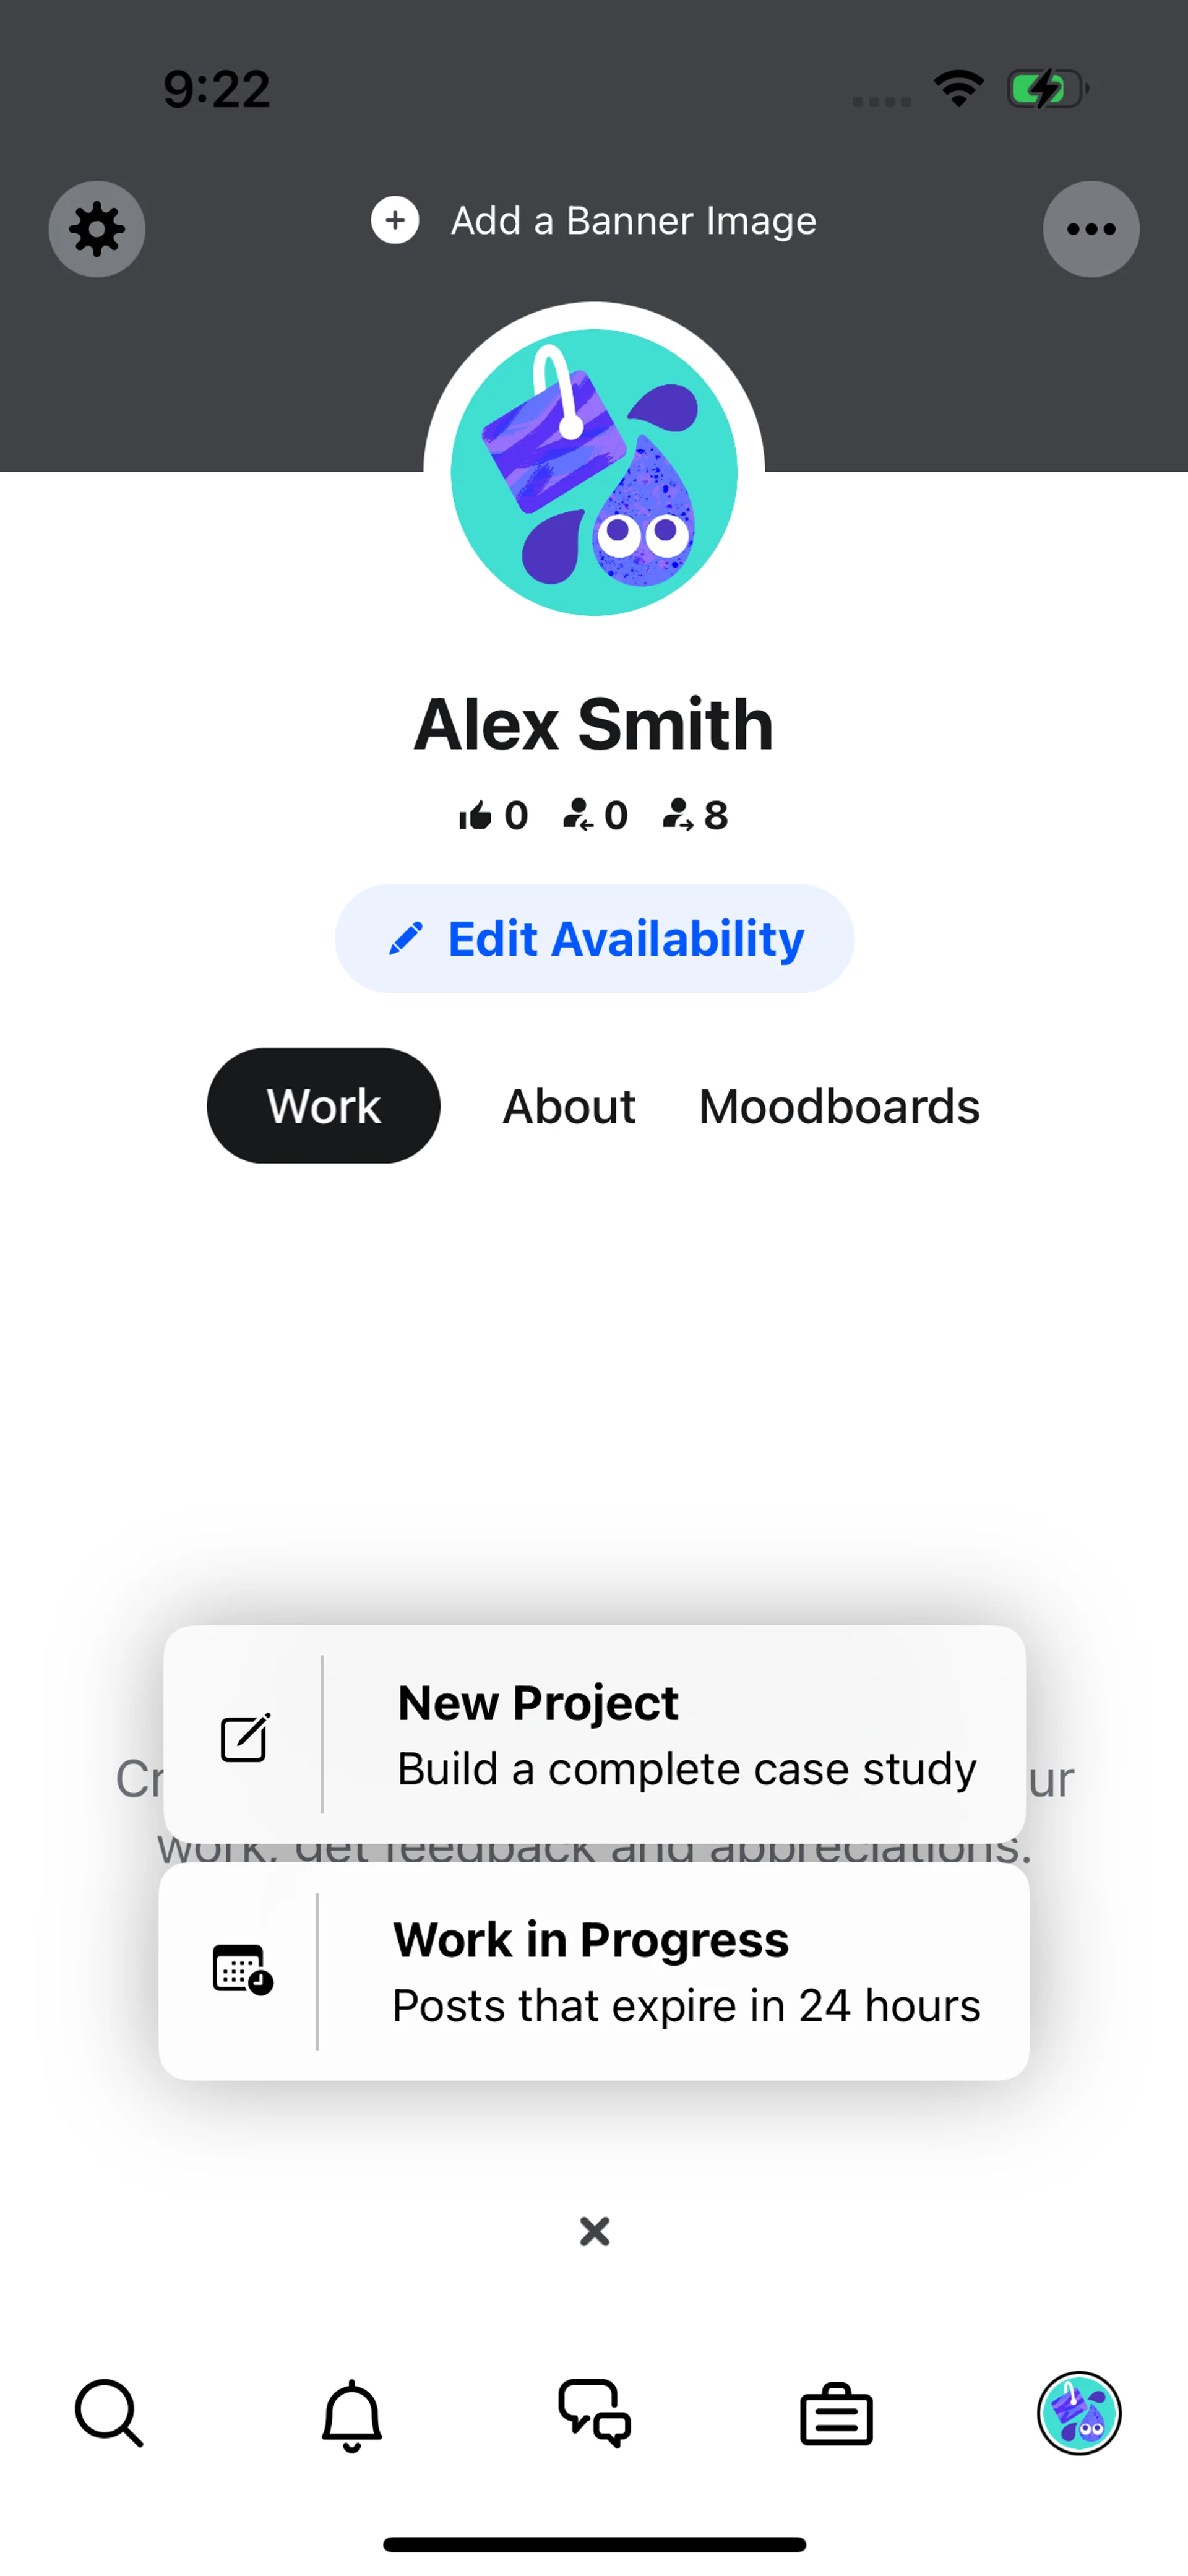This screenshot has height=2576, width=1188.
Task: Open the three-dot more options menu
Action: pyautogui.click(x=1091, y=229)
